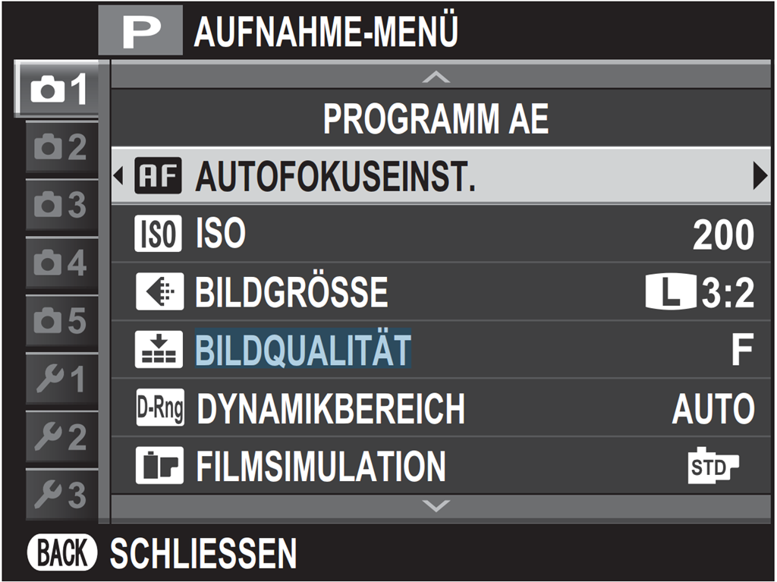Click the BILDGRÖSSE image size icon
This screenshot has width=777, height=582.
159,292
